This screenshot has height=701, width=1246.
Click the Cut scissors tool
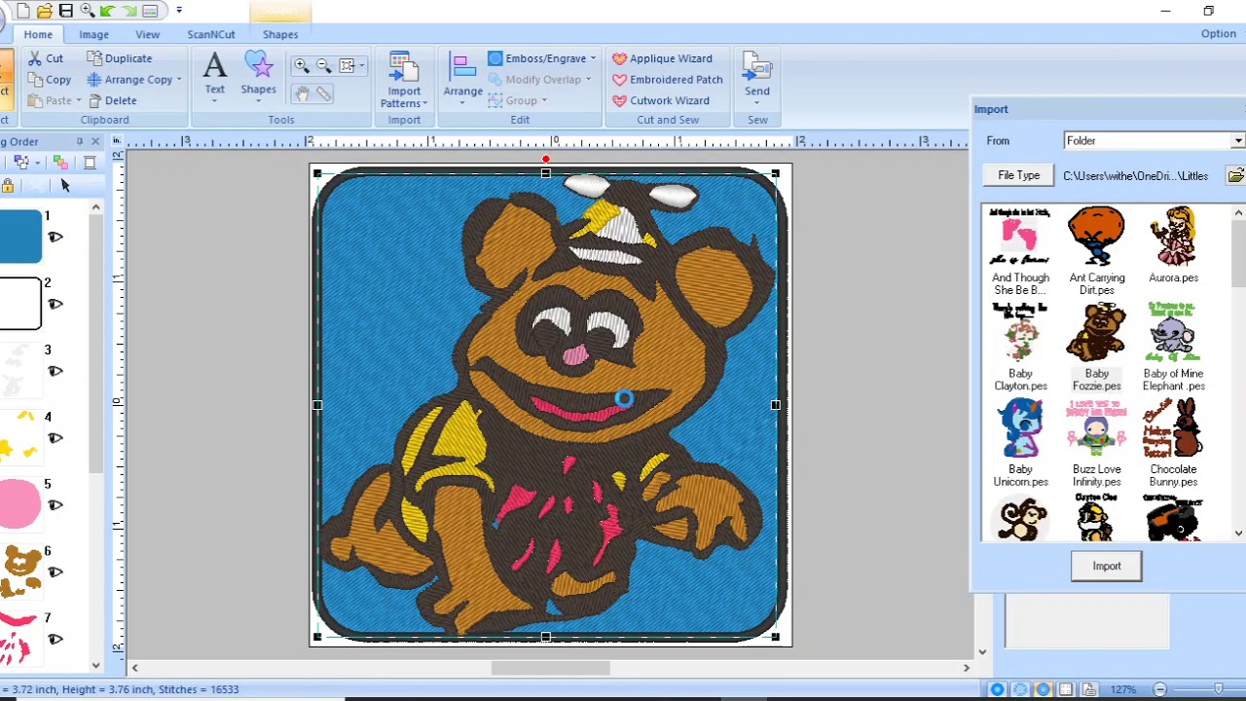(46, 58)
